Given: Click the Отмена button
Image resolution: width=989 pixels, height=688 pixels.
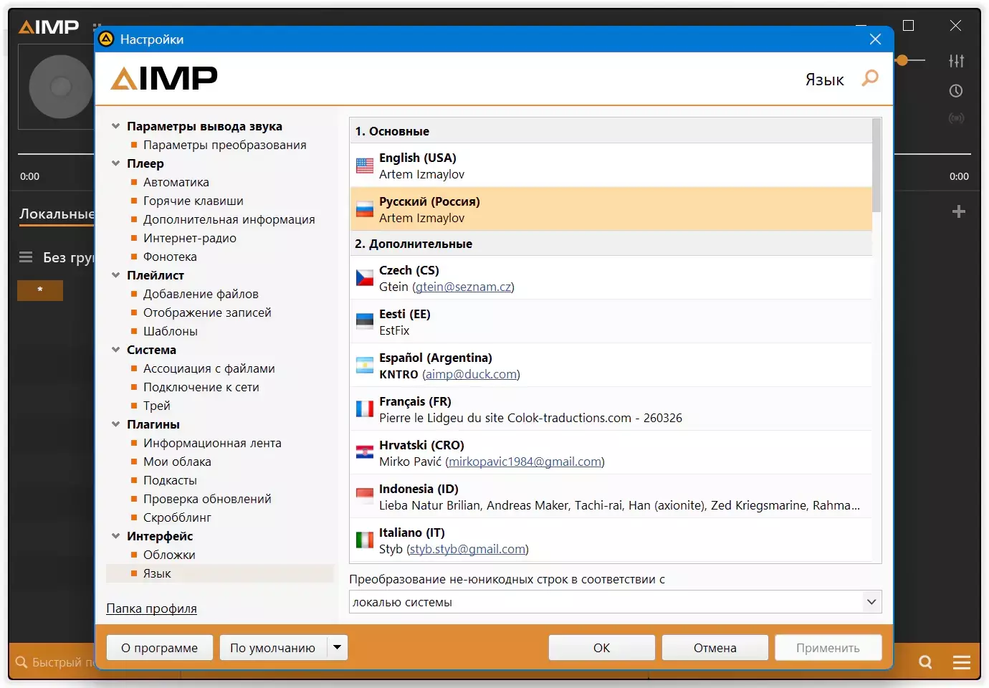Looking at the screenshot, I should (x=715, y=648).
